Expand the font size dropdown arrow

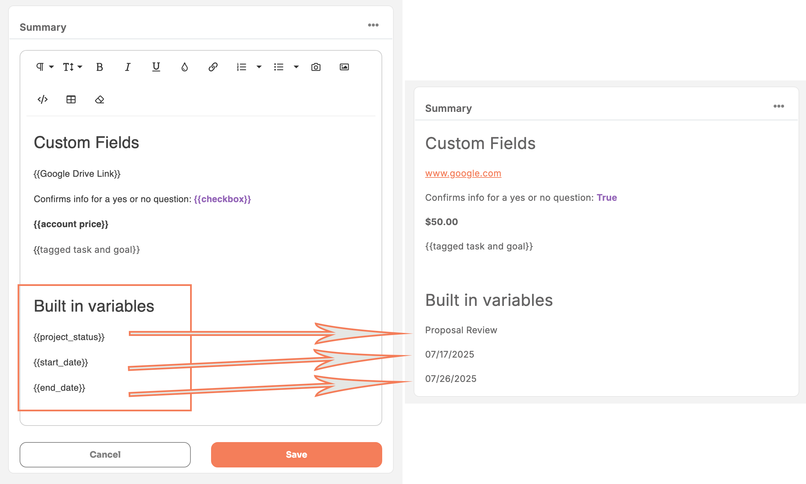(x=80, y=67)
